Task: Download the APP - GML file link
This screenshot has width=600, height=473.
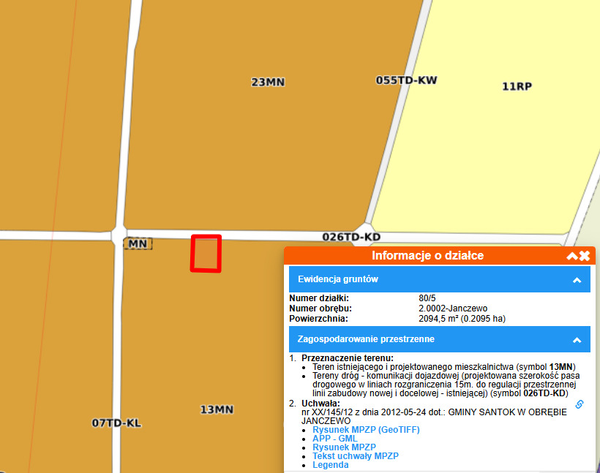Action: [335, 439]
